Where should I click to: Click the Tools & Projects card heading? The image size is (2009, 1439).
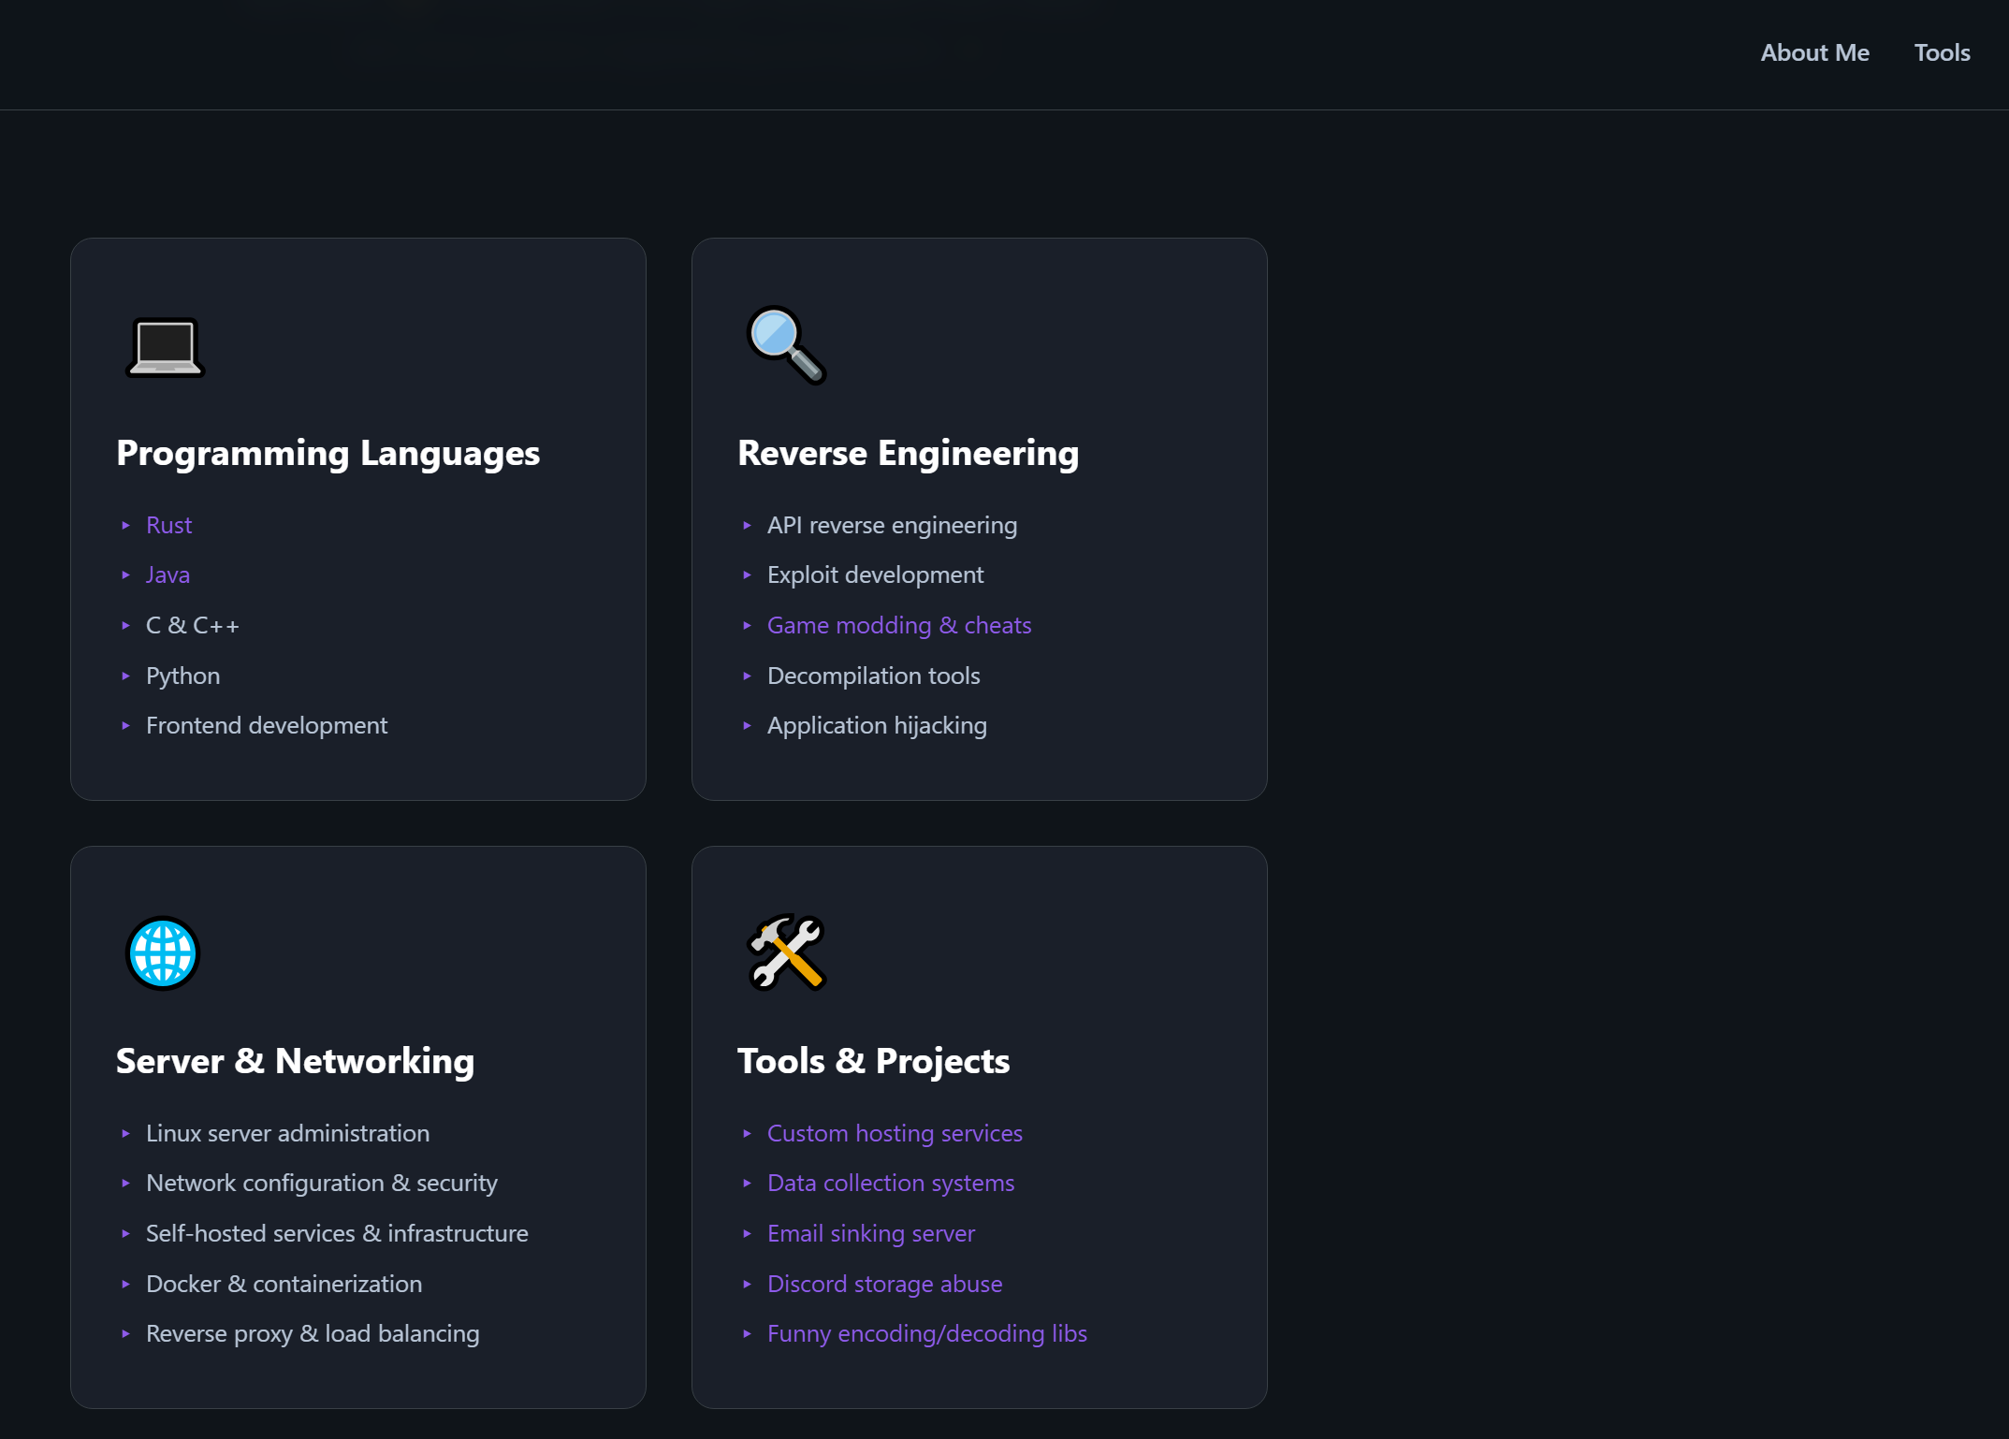click(x=873, y=1061)
